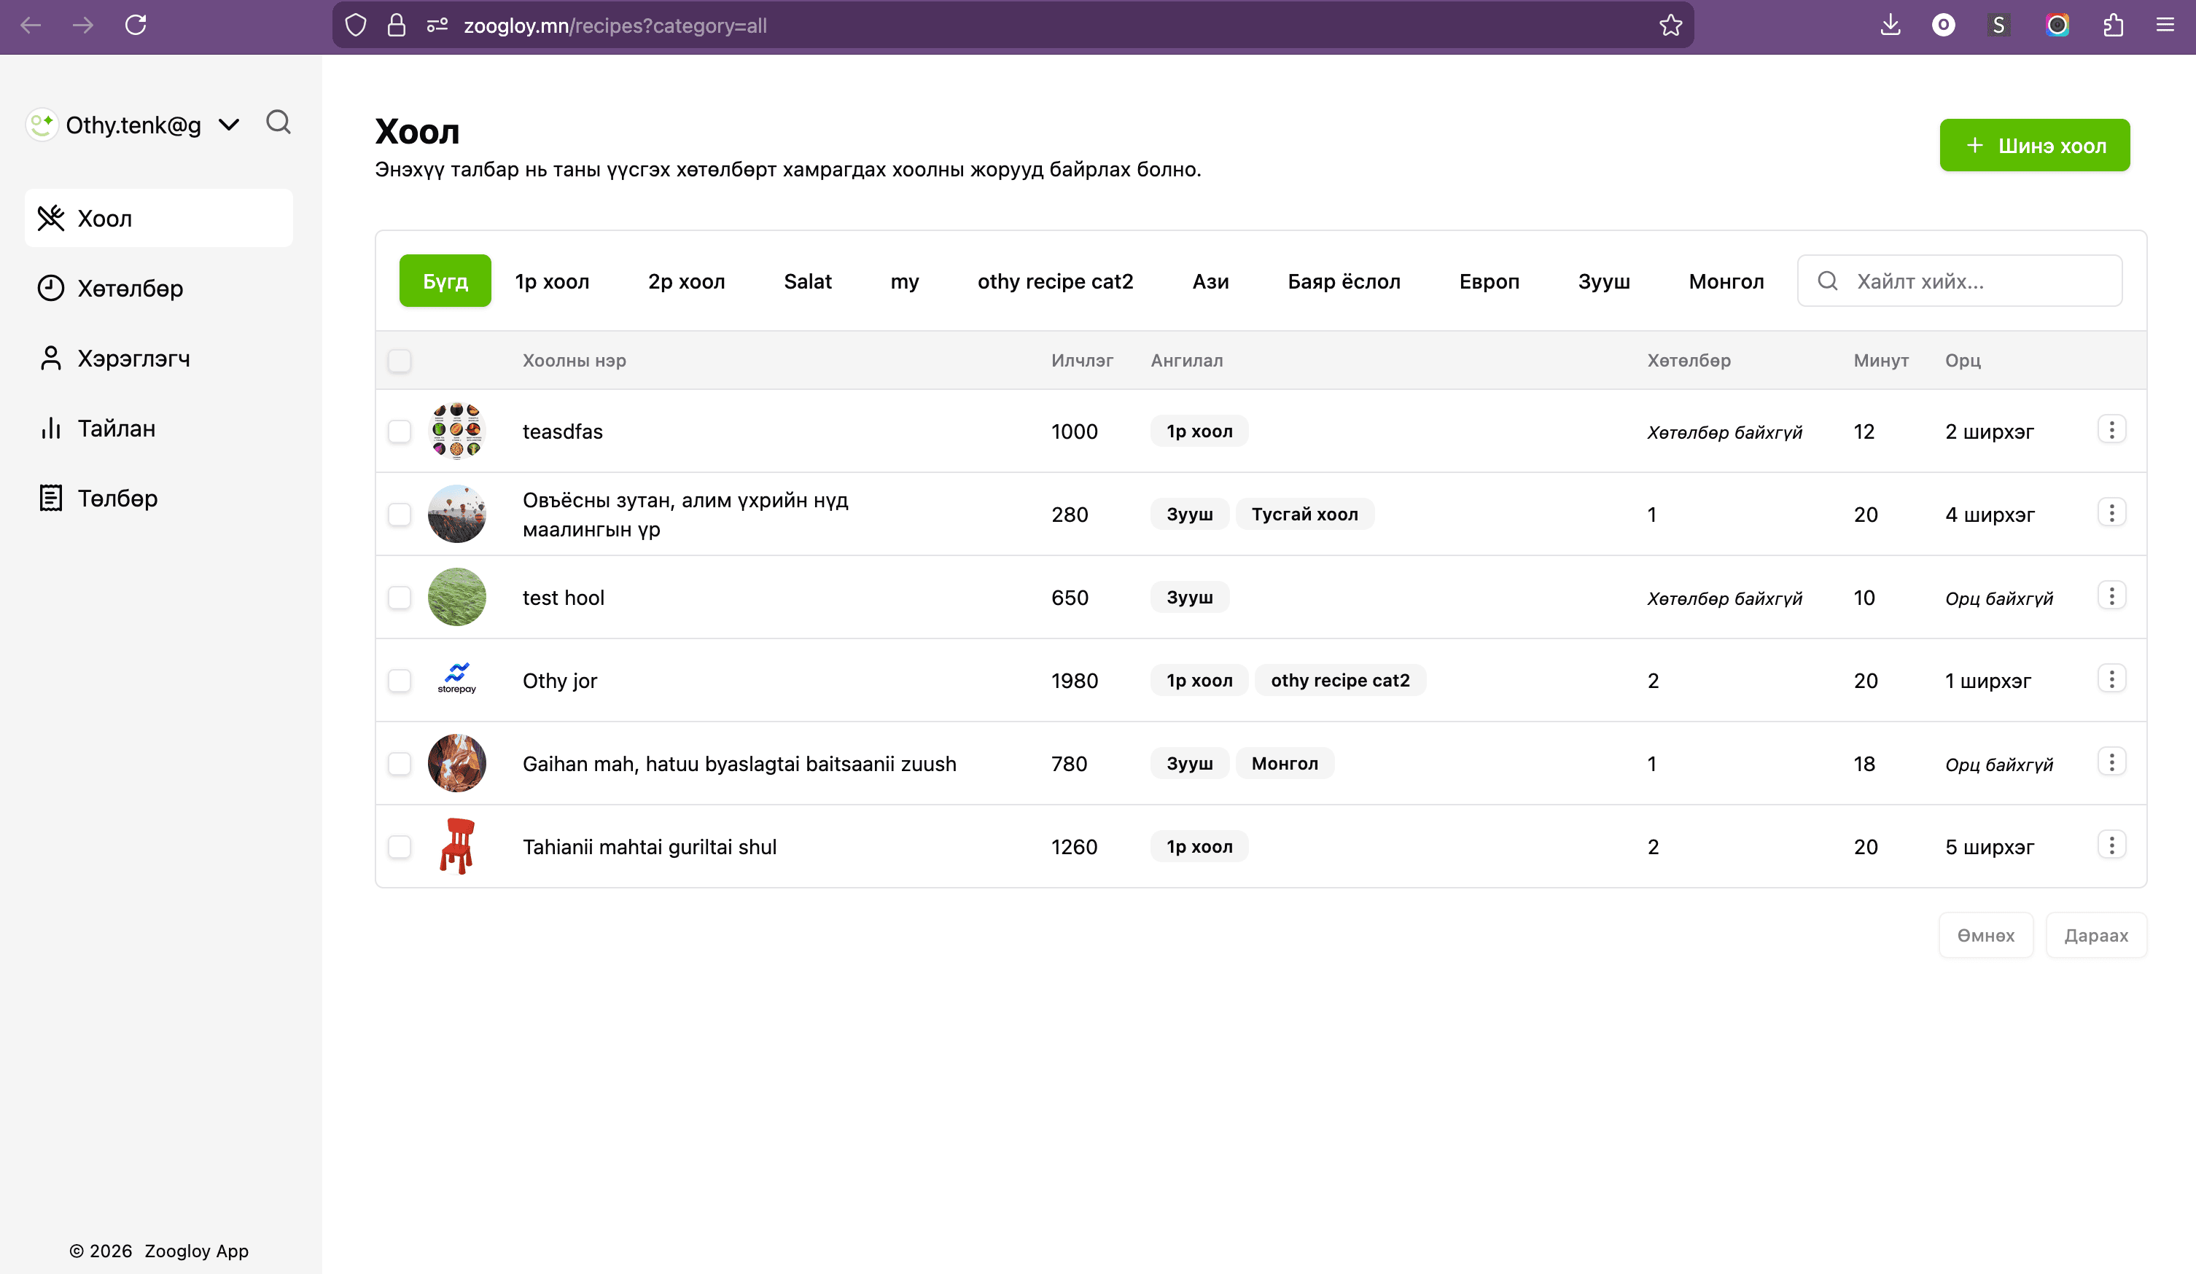This screenshot has height=1274, width=2196.
Task: Open the browser downloads icon
Action: [1889, 26]
